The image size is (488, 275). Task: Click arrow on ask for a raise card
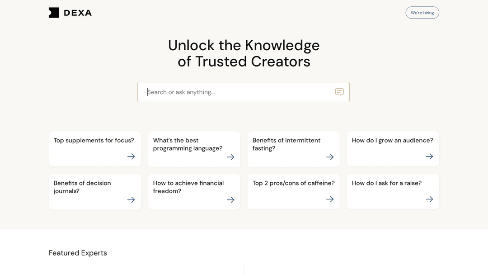(x=430, y=199)
